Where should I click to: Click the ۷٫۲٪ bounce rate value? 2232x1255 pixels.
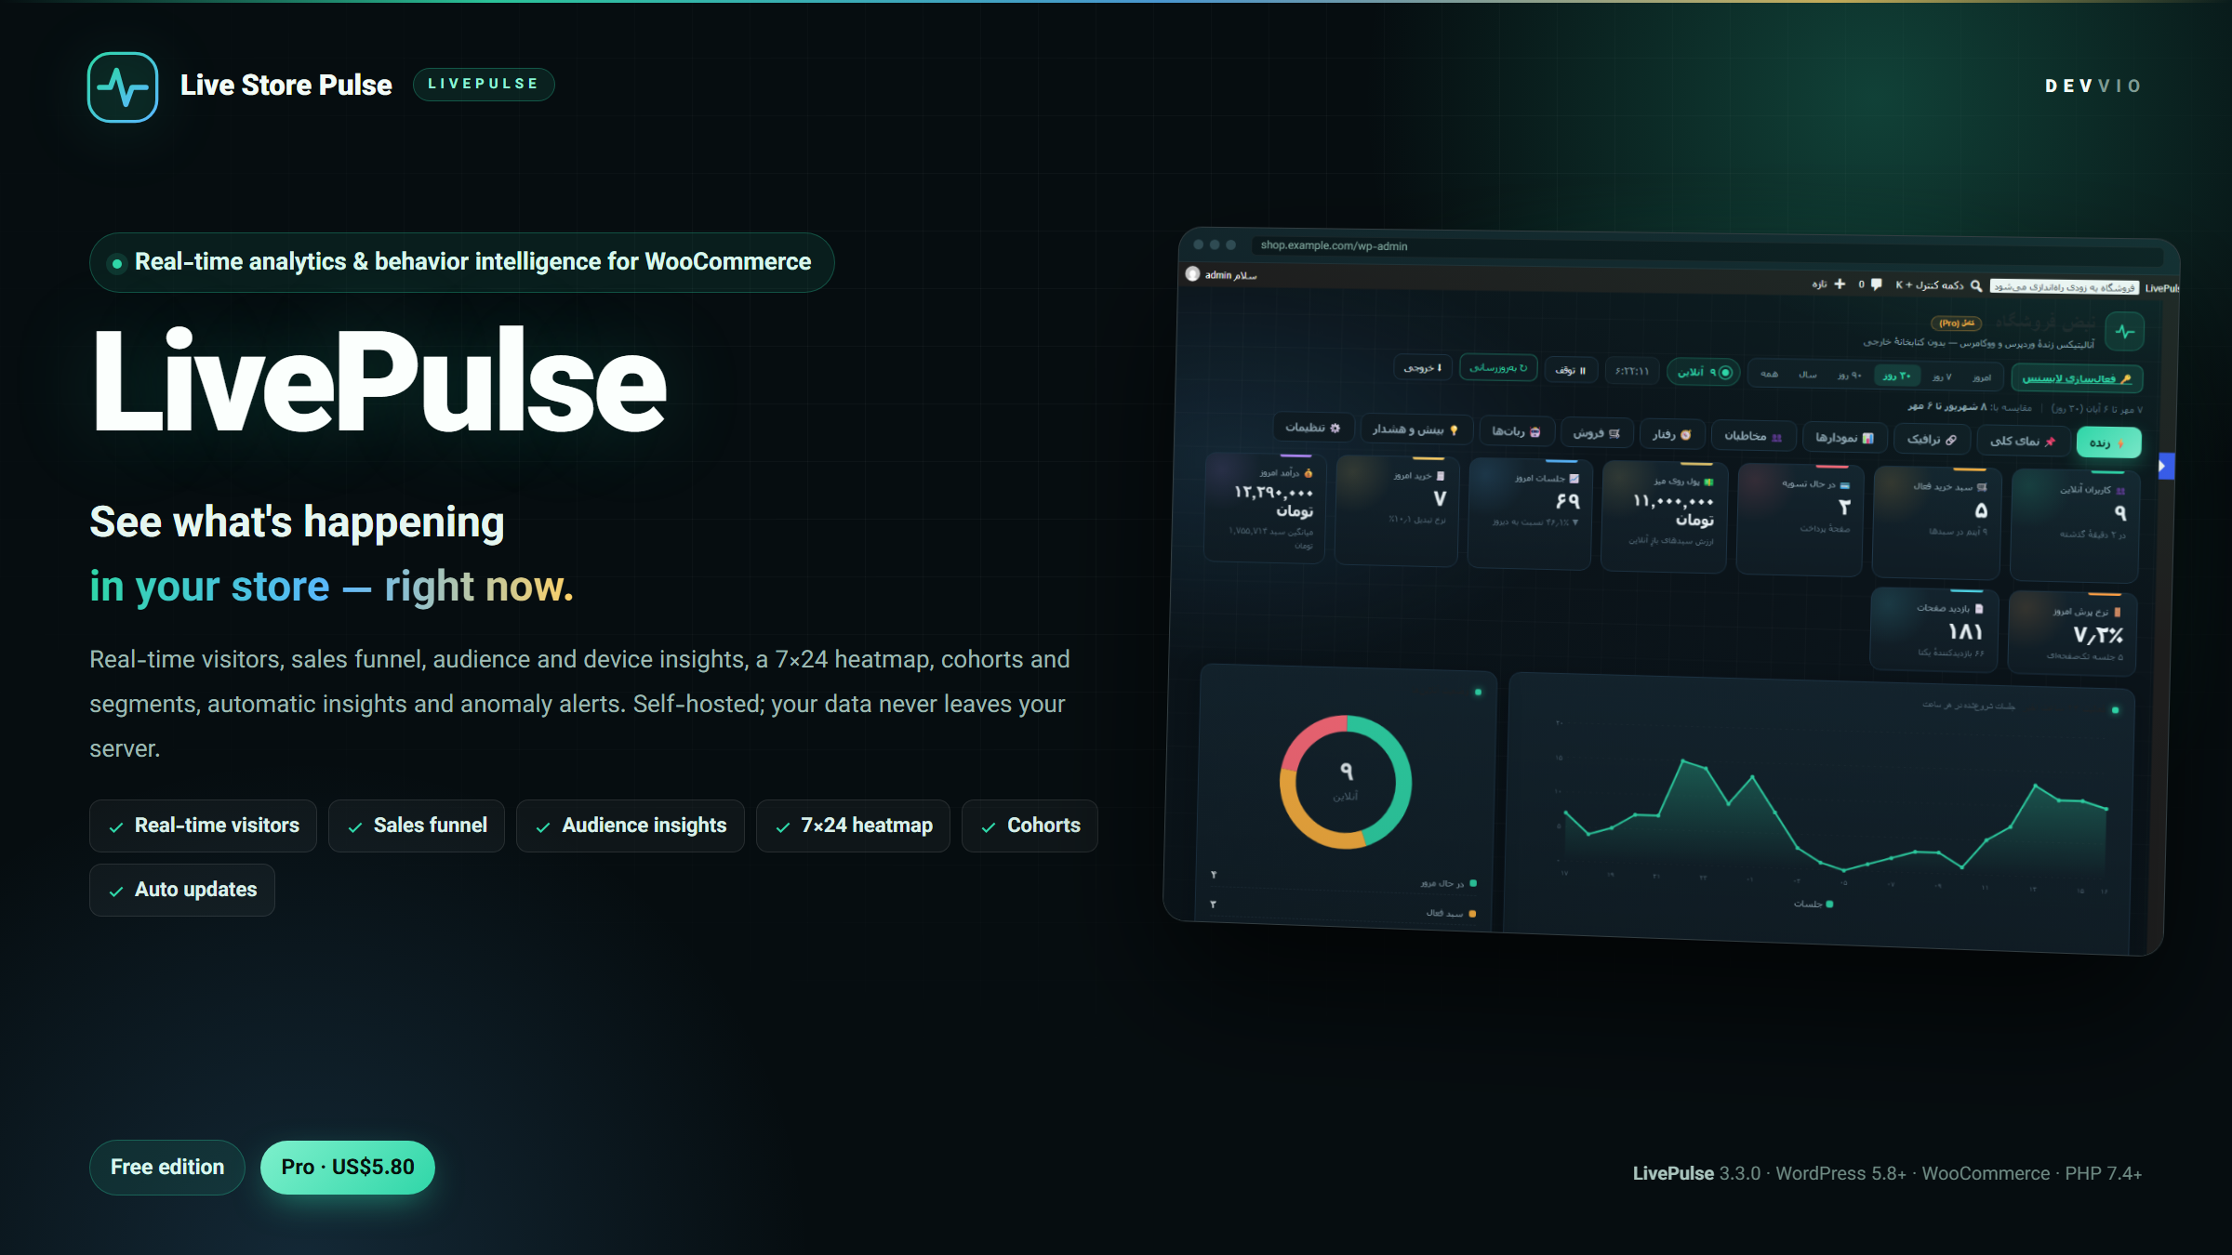(x=2098, y=636)
